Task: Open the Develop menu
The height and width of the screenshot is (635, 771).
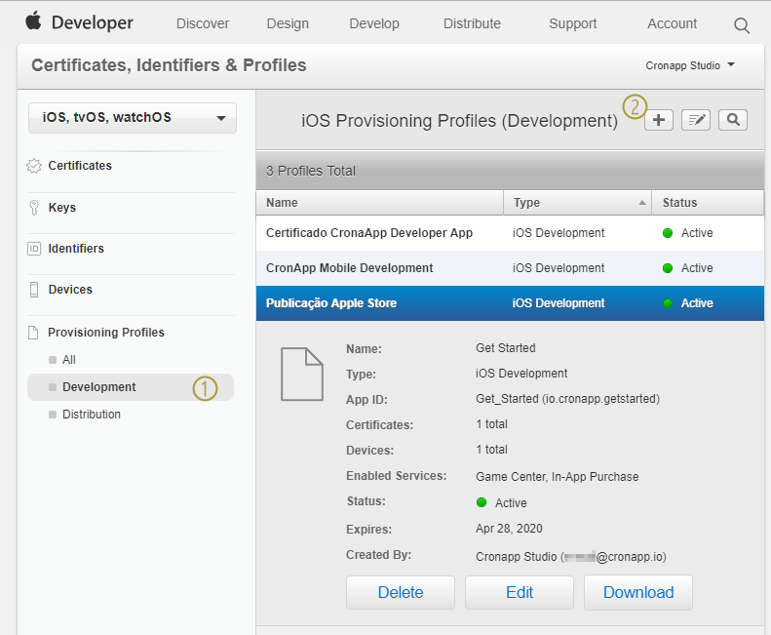Action: [x=374, y=23]
